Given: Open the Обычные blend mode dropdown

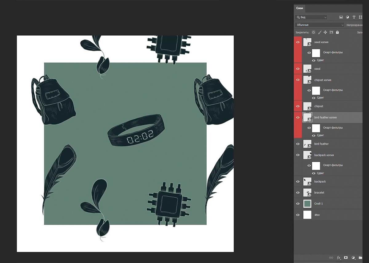Looking at the screenshot, I should (319, 25).
